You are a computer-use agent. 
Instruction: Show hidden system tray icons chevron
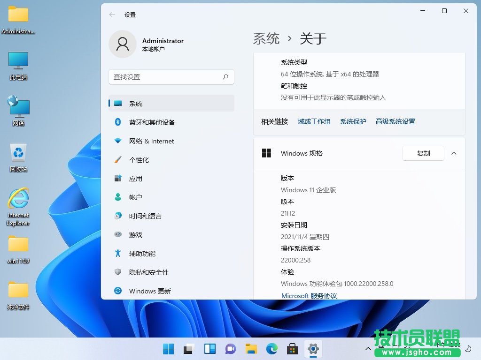pos(368,349)
